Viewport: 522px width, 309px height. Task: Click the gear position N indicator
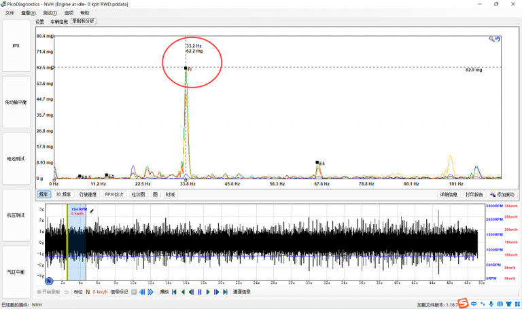pyautogui.click(x=88, y=292)
